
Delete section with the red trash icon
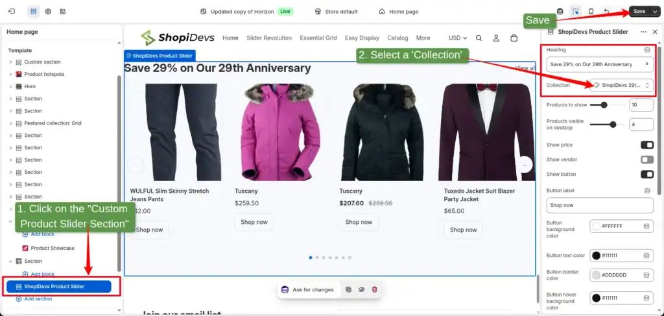pos(374,290)
